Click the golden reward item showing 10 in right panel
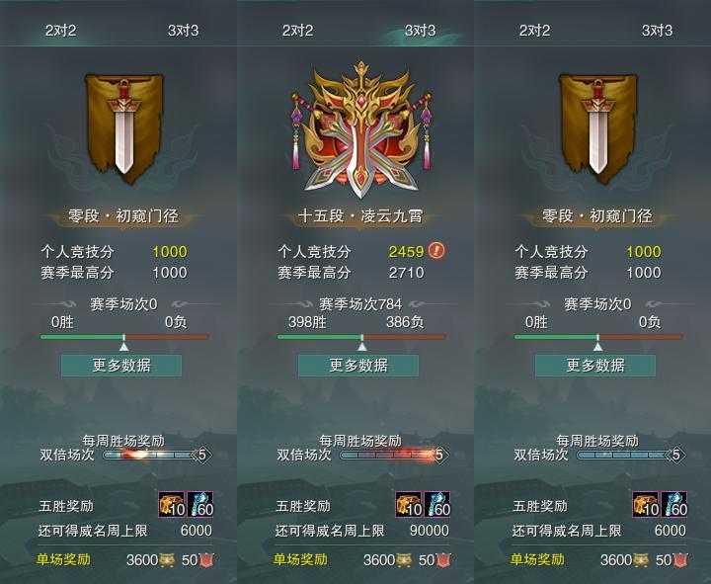 coord(646,505)
